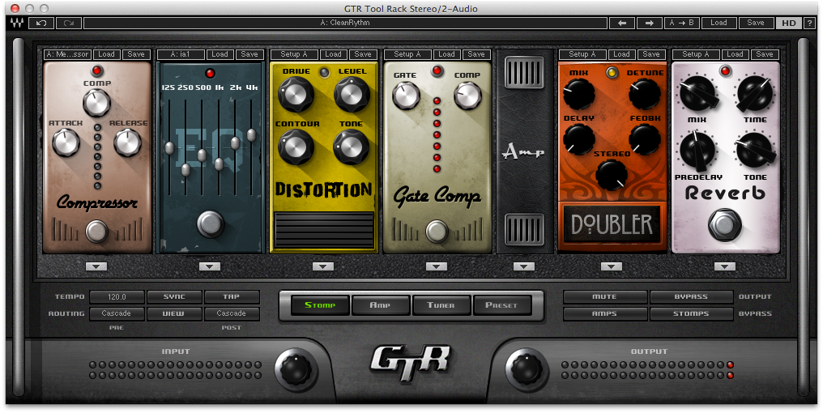This screenshot has height=413, width=823.
Task: Click the EQ 125 Hz slider handle
Action: [169, 148]
